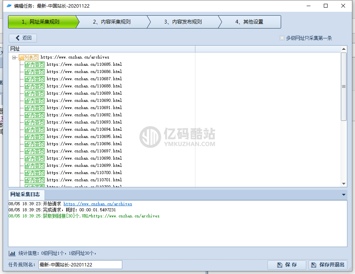This screenshot has width=355, height=274.
Task: Select URL row 110698.html
Action: tap(85, 158)
